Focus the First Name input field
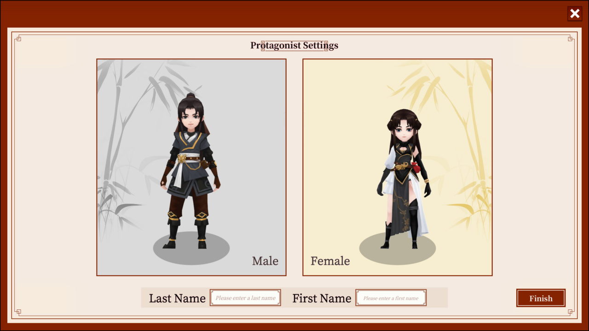The image size is (589, 331). [x=391, y=298]
